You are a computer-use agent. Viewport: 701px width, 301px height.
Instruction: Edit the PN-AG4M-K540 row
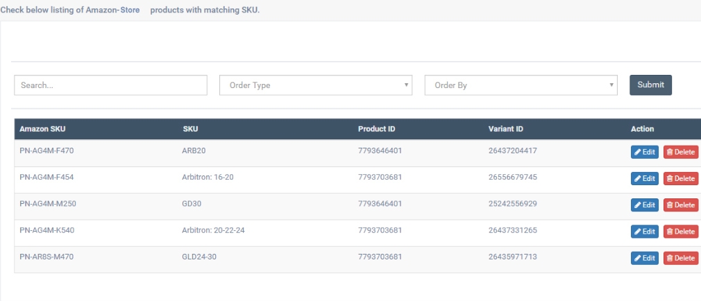(645, 232)
